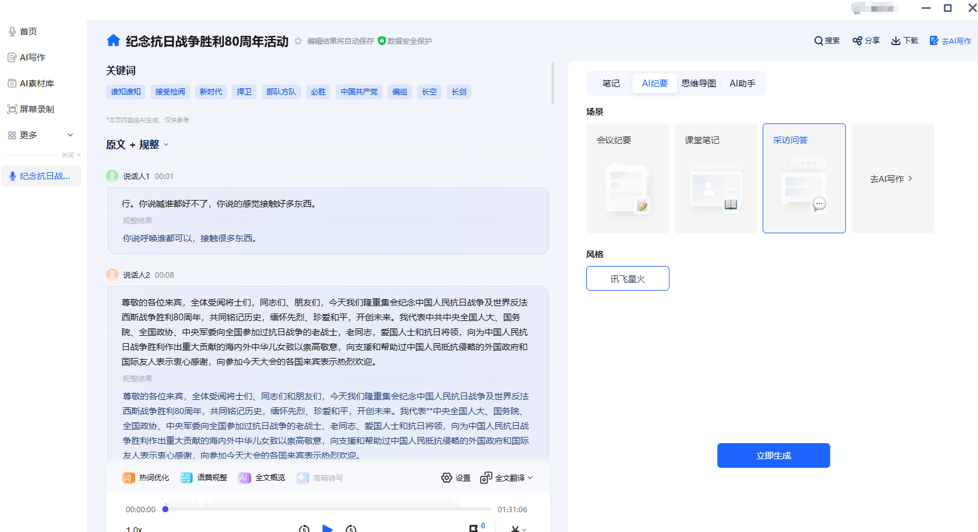This screenshot has height=532, width=978.
Task: Click the 捍卫 keyword tag
Action: (244, 92)
